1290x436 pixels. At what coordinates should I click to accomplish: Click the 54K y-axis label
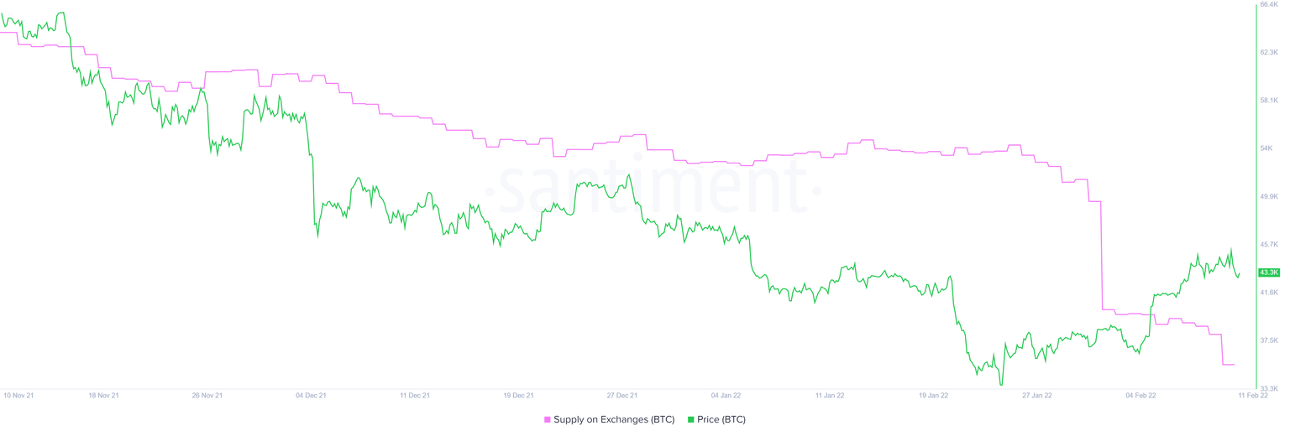1266,148
